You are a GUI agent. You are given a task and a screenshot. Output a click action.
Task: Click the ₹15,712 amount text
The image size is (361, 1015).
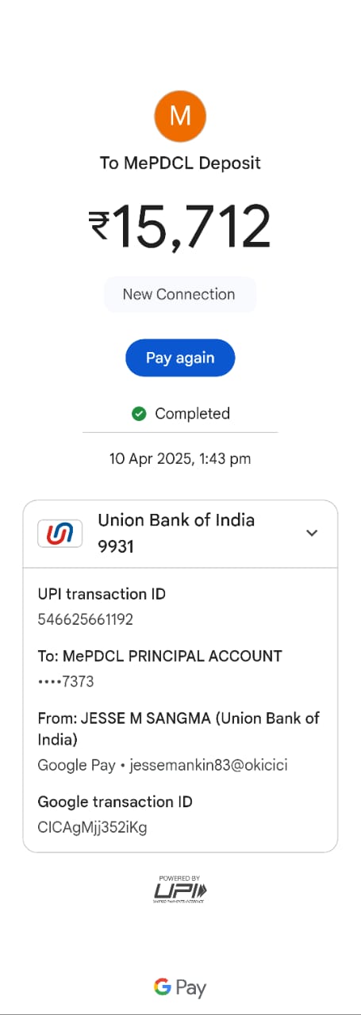180,227
